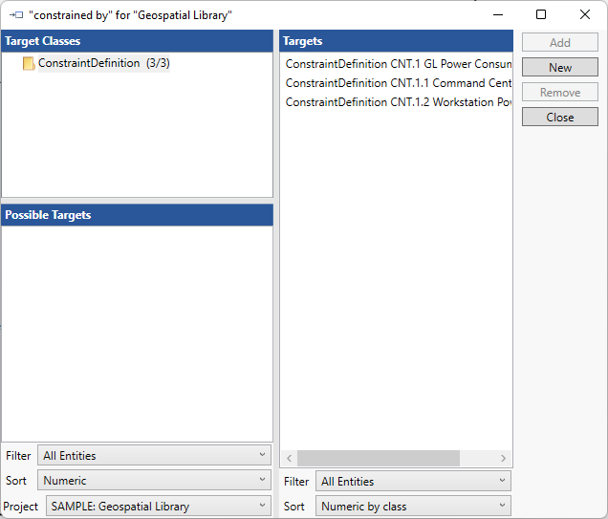Click the Add button
The image size is (608, 519).
tap(560, 43)
